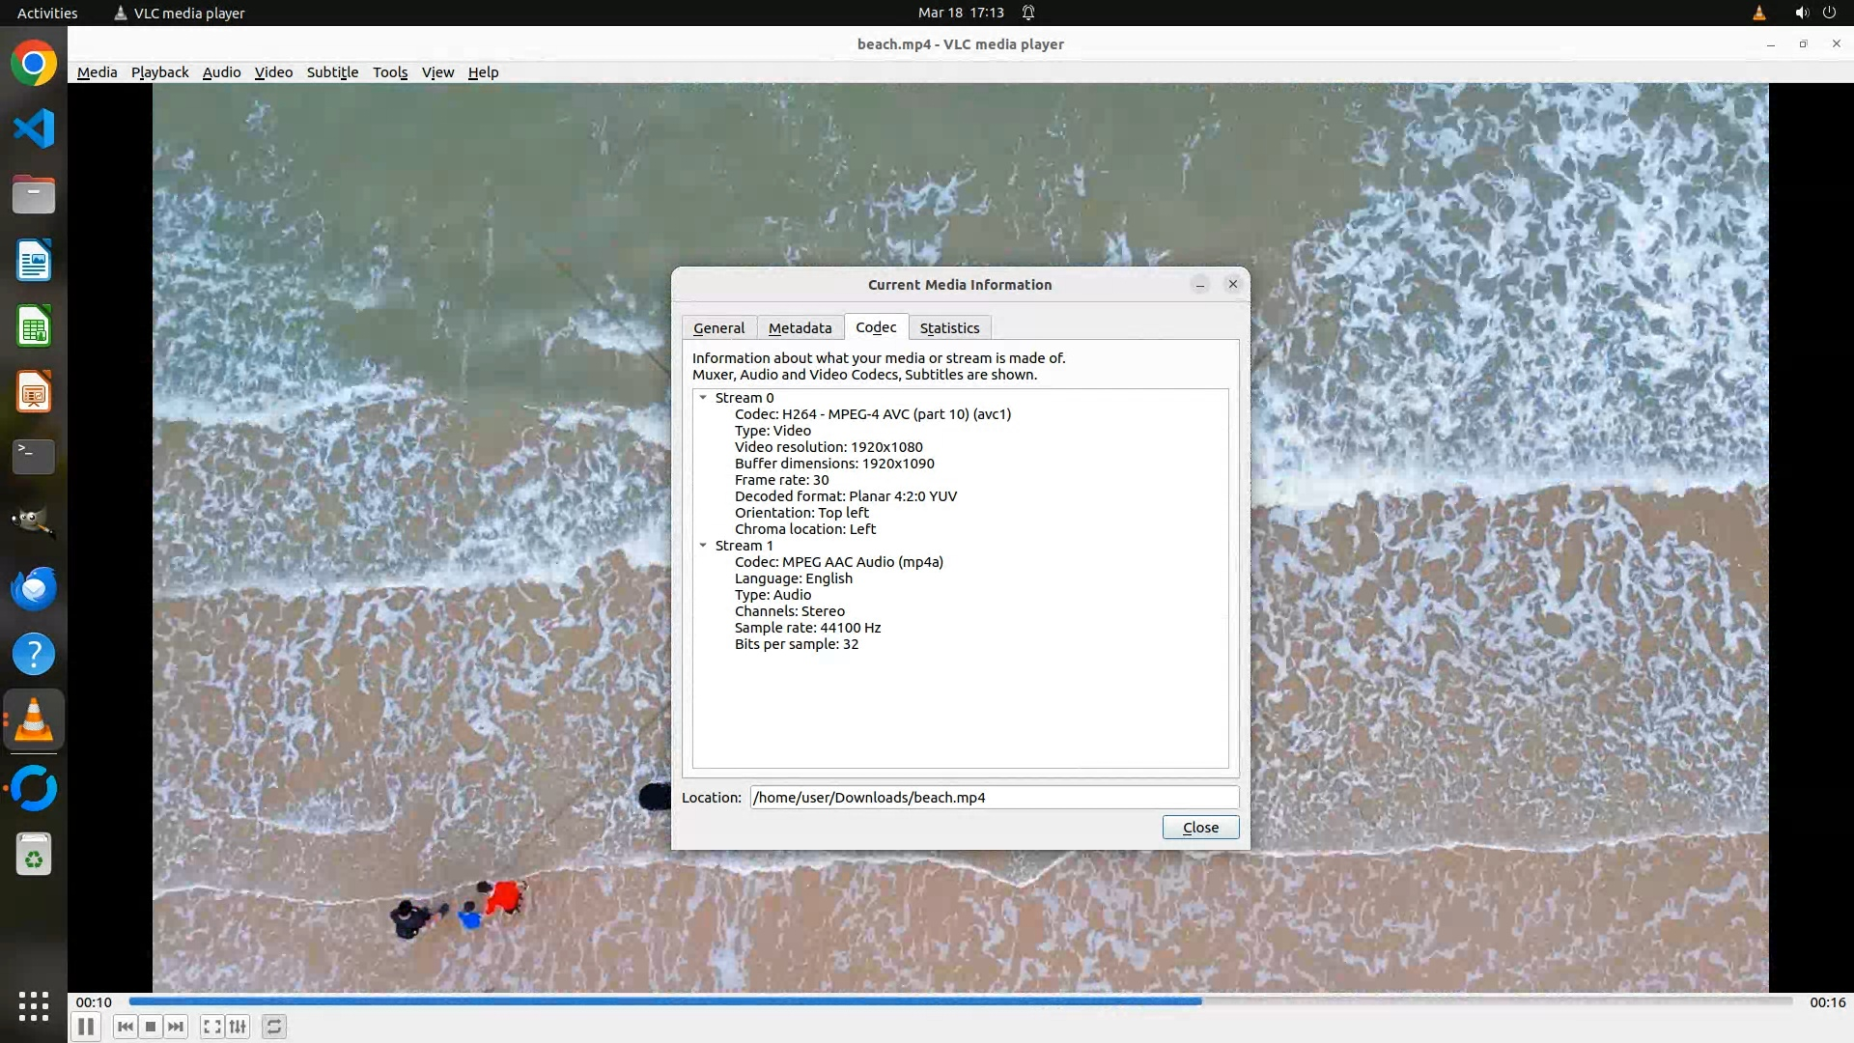Collapse the Stream 0 tree node
Screen dimensions: 1854x1043
pos(703,398)
